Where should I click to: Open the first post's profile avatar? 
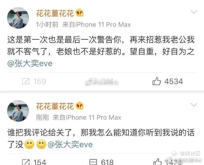point(18,18)
